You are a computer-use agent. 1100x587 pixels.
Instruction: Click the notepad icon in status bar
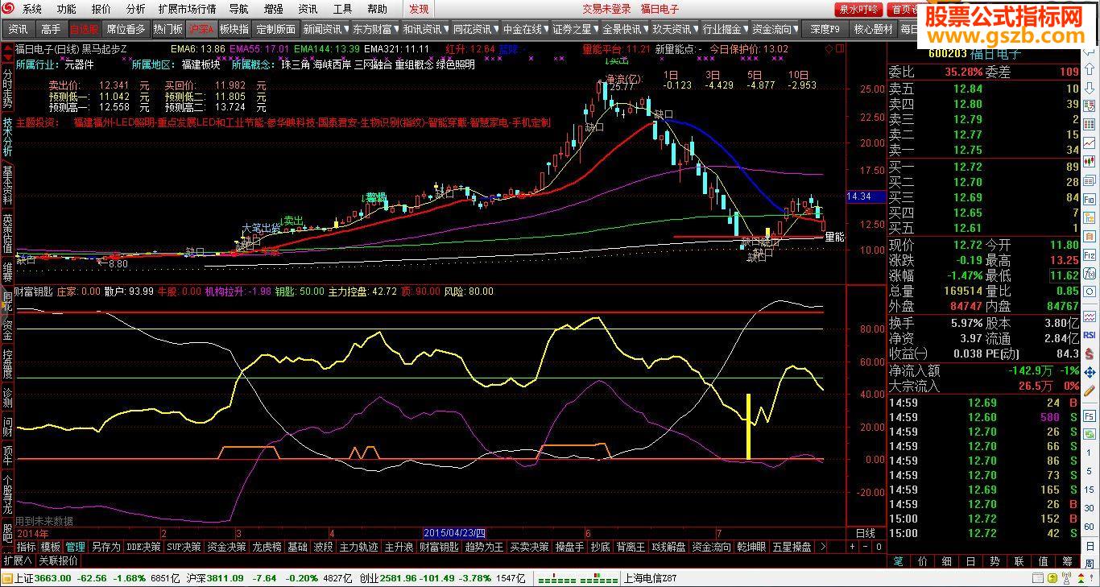coord(1038,578)
